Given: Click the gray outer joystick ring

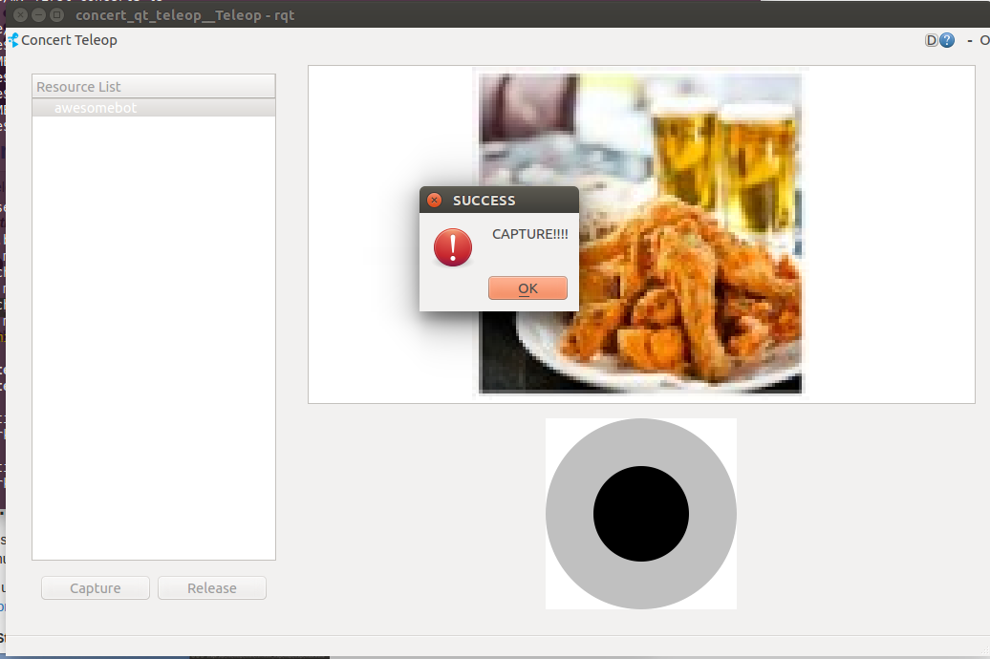Looking at the screenshot, I should pos(570,514).
